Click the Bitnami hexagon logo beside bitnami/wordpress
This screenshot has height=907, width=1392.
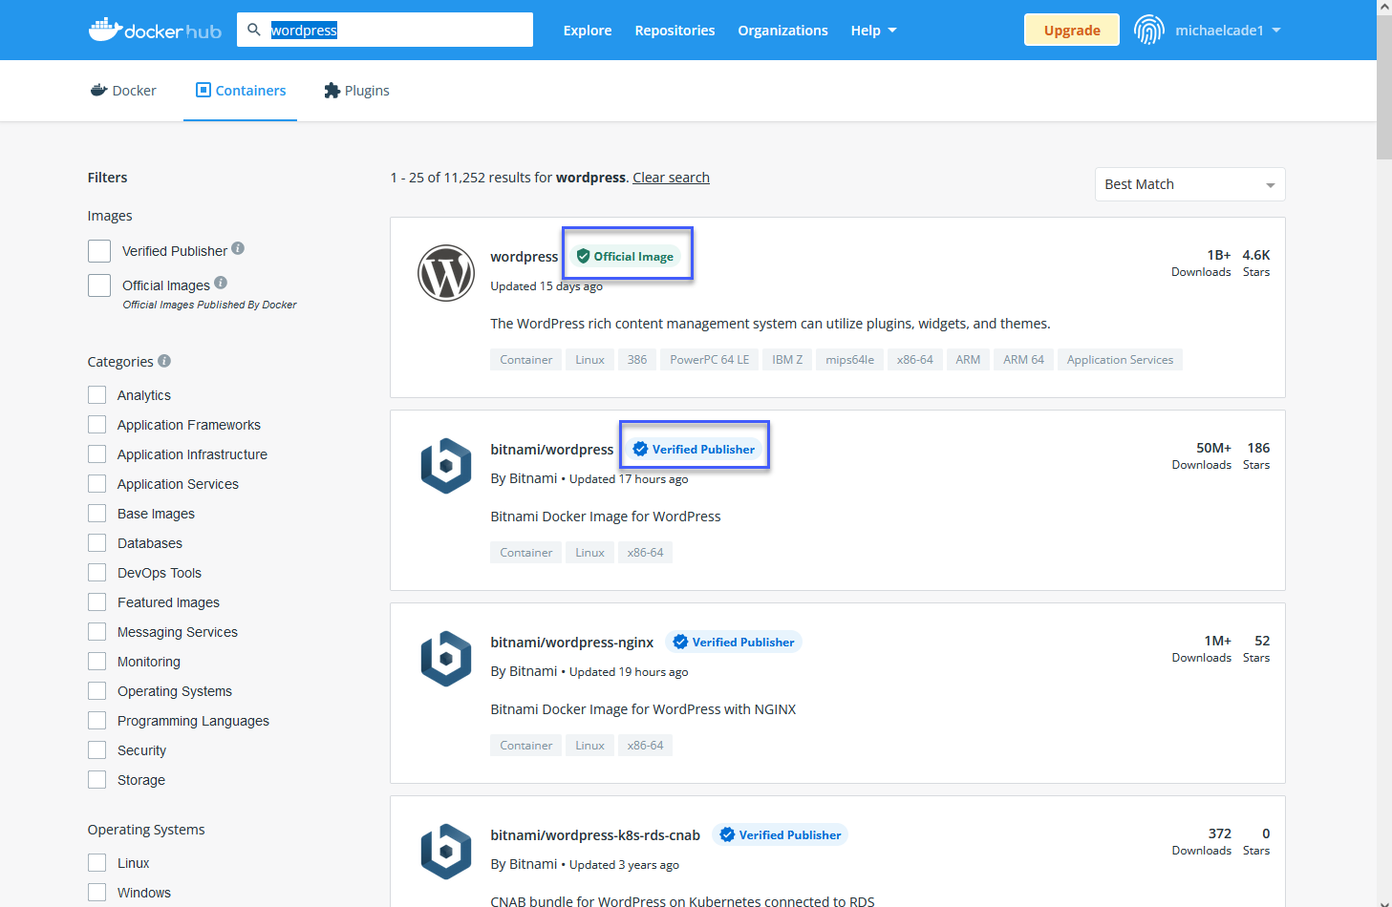(446, 466)
